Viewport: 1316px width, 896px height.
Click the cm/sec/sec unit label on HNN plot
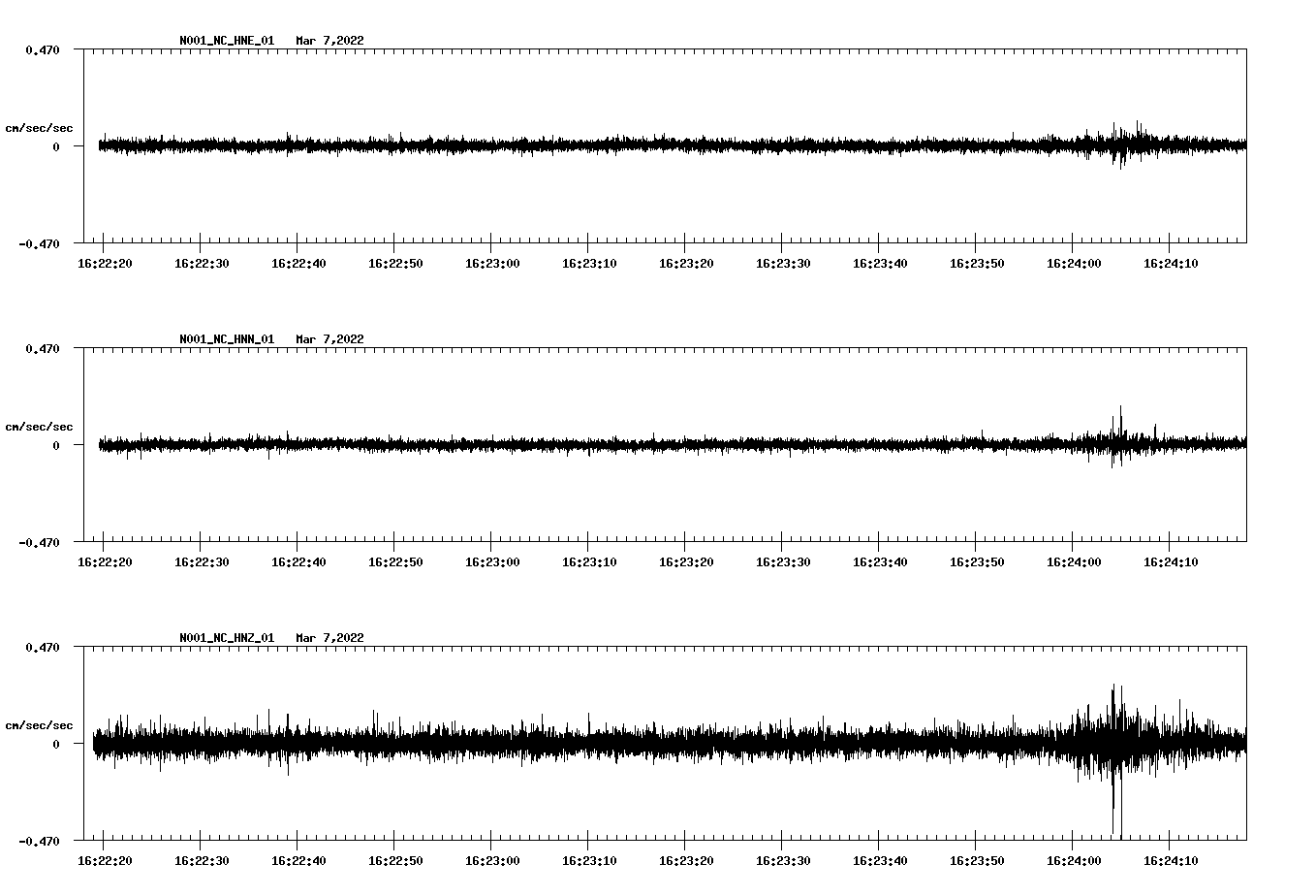pyautogui.click(x=40, y=427)
